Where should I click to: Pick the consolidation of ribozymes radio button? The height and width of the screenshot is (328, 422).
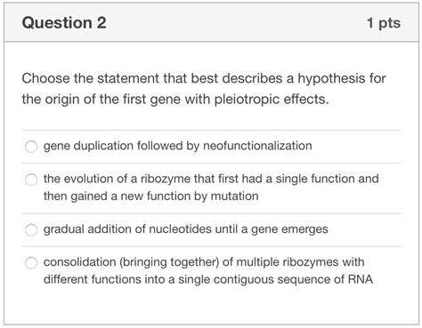coord(31,262)
